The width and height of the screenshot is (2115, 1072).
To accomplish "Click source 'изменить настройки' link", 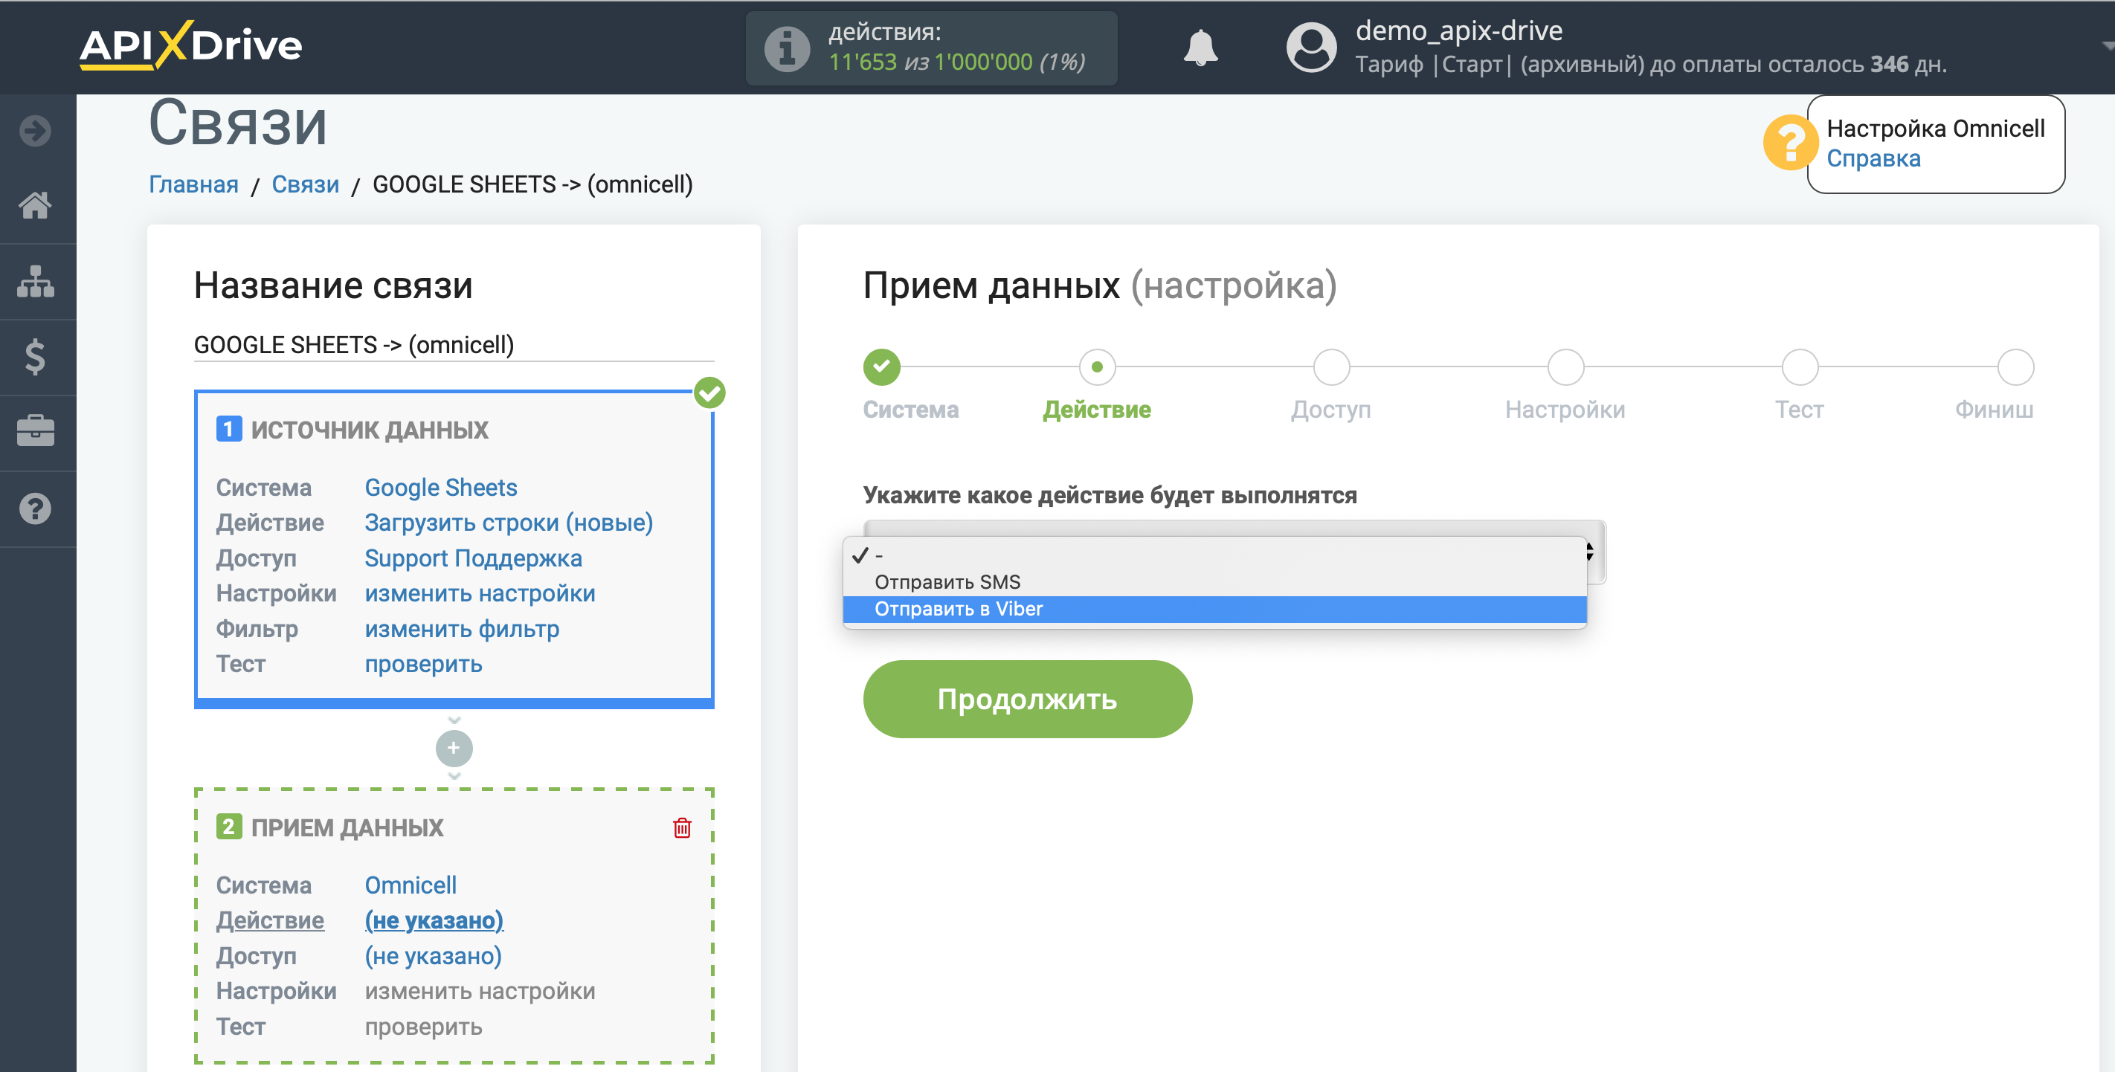I will pos(480,592).
